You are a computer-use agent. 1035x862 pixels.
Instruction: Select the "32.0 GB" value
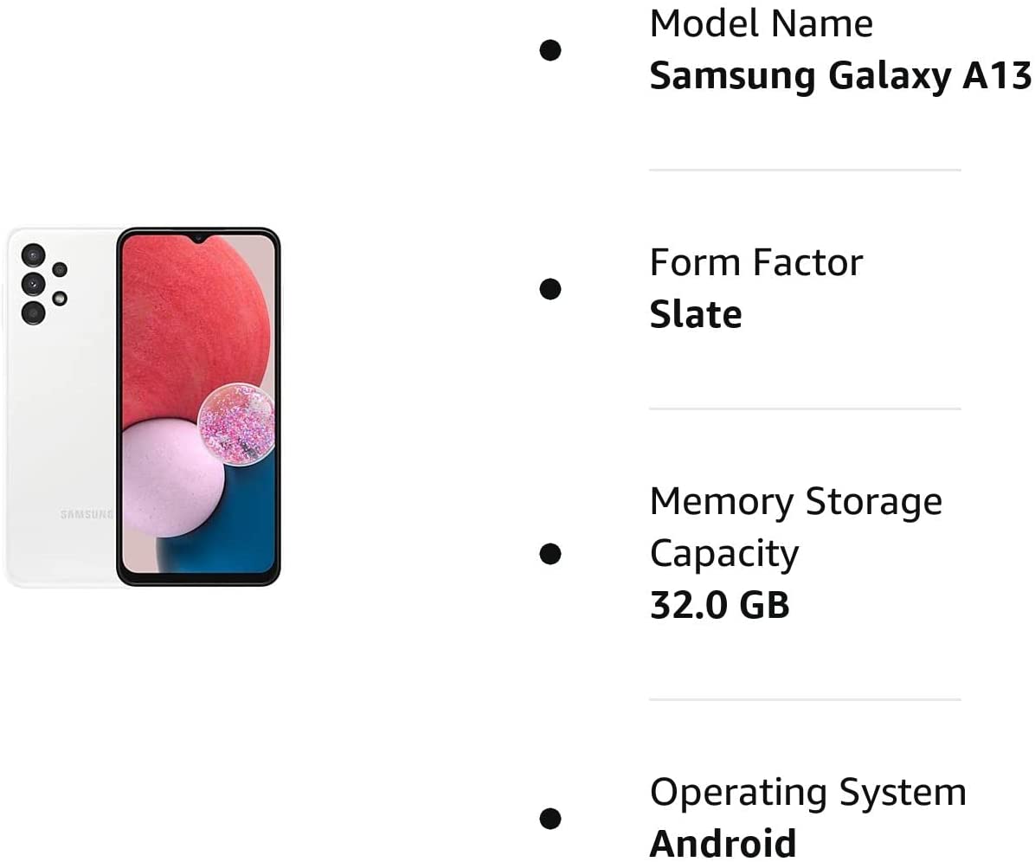[x=719, y=605]
